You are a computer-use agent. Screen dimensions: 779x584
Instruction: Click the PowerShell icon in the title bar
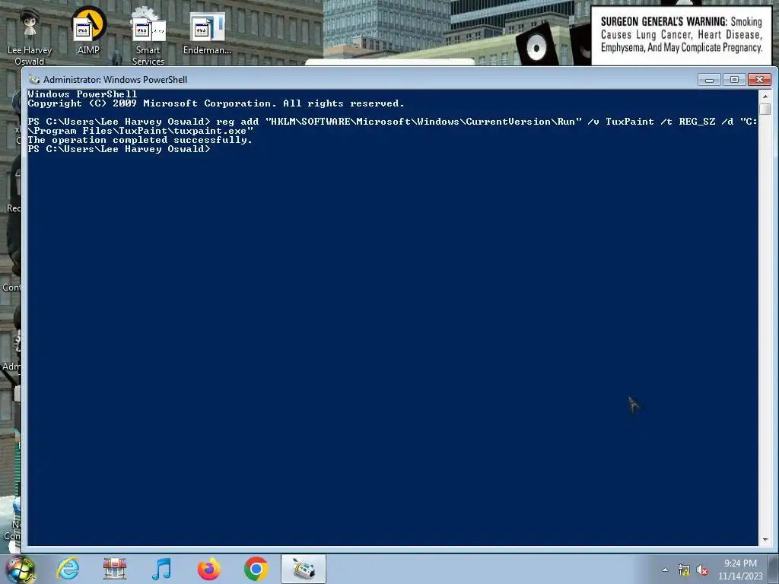click(x=33, y=79)
